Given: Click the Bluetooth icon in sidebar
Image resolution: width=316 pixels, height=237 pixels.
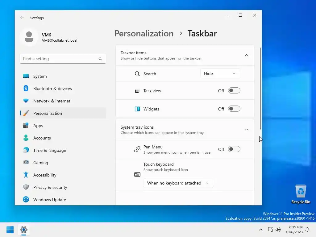Looking at the screenshot, I should click(x=26, y=89).
